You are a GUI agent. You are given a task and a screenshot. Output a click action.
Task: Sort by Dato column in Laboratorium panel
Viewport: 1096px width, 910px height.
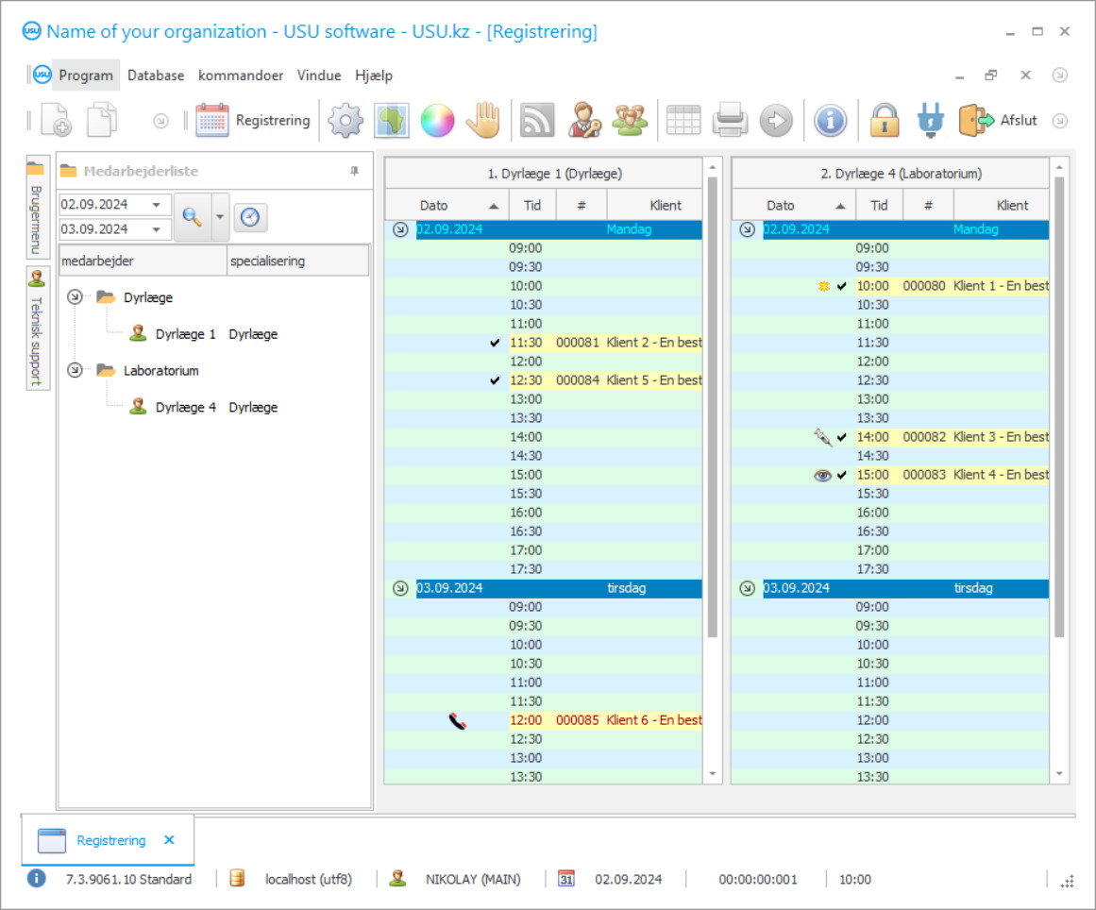[x=793, y=206]
